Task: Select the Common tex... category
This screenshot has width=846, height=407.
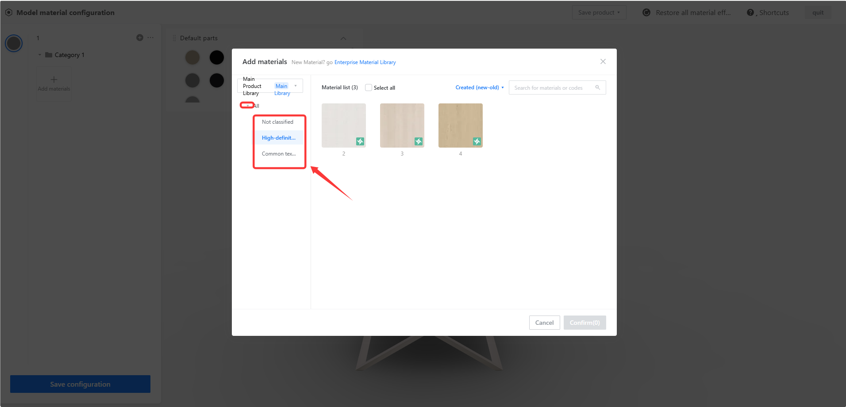Action: pyautogui.click(x=279, y=154)
